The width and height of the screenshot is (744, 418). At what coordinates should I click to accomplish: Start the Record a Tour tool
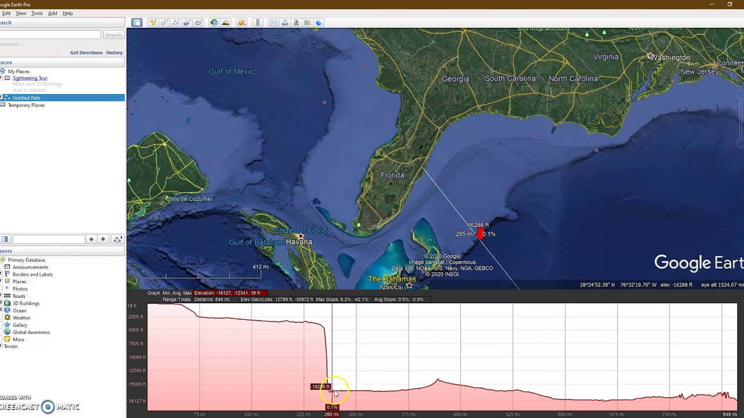point(198,23)
